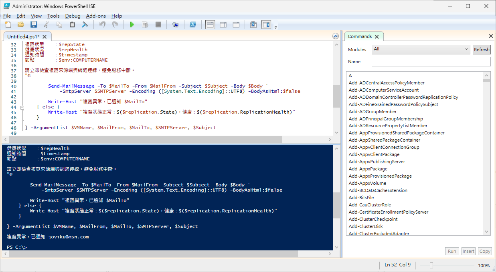The width and height of the screenshot is (496, 272).
Task: Save the script using floppy disk icon
Action: coord(34,25)
